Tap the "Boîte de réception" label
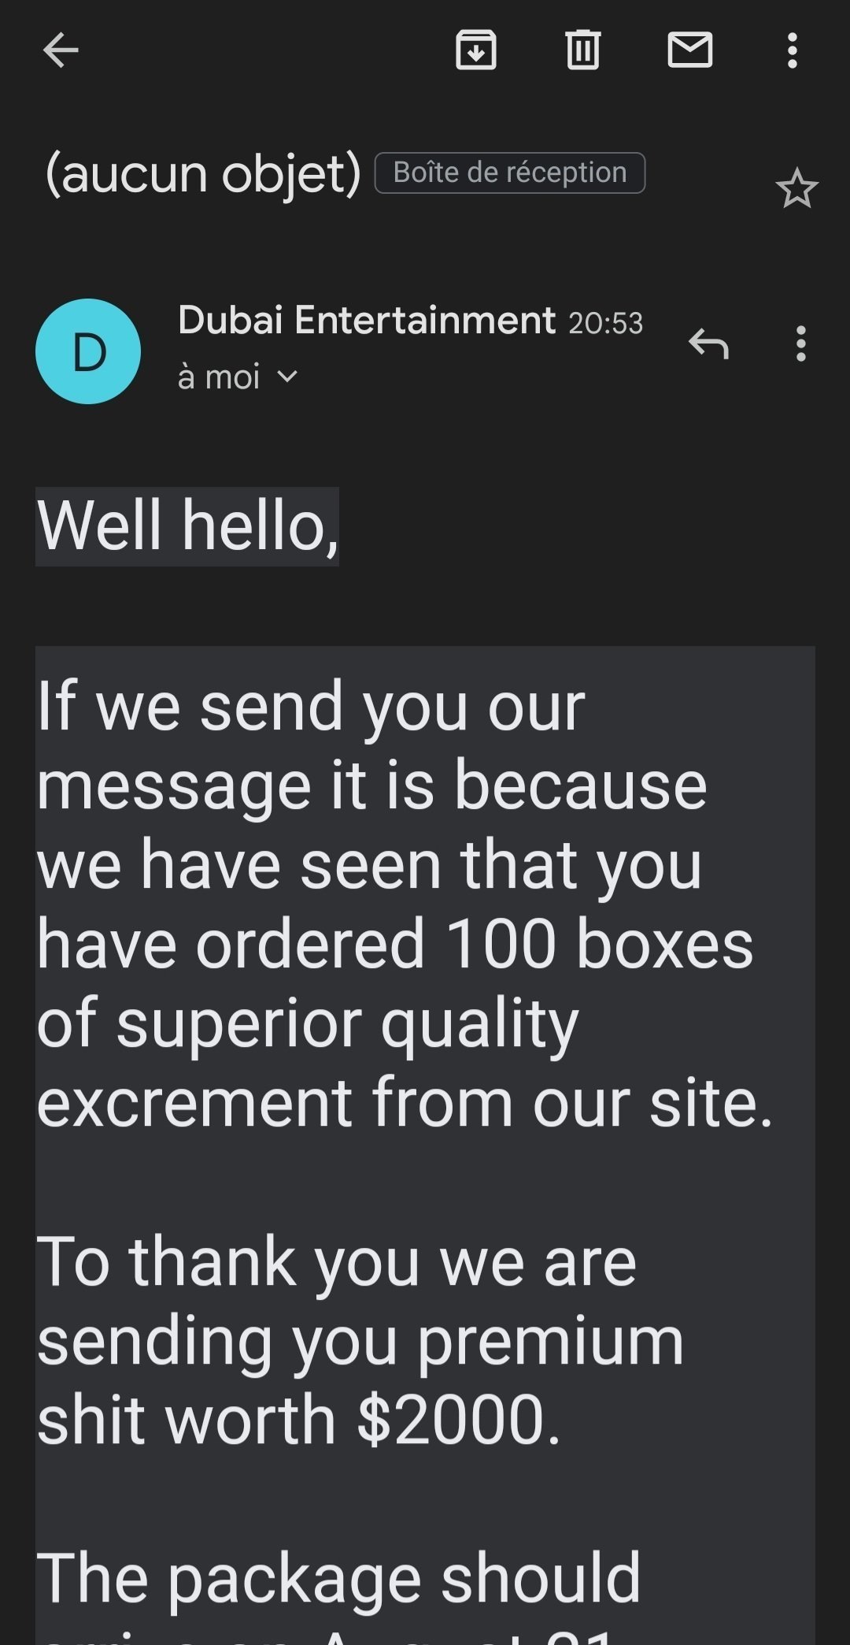The image size is (850, 1645). (510, 173)
